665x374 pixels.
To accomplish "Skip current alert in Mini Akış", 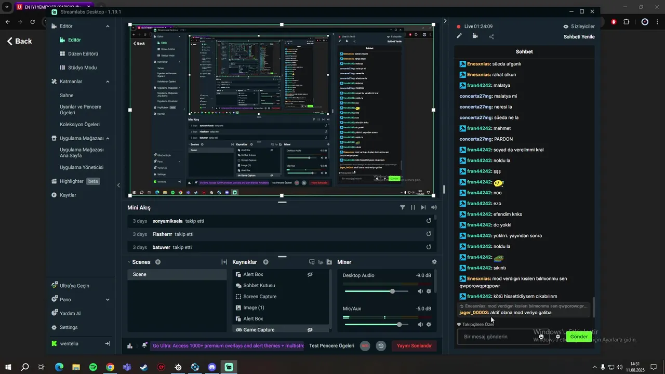I will [423, 207].
